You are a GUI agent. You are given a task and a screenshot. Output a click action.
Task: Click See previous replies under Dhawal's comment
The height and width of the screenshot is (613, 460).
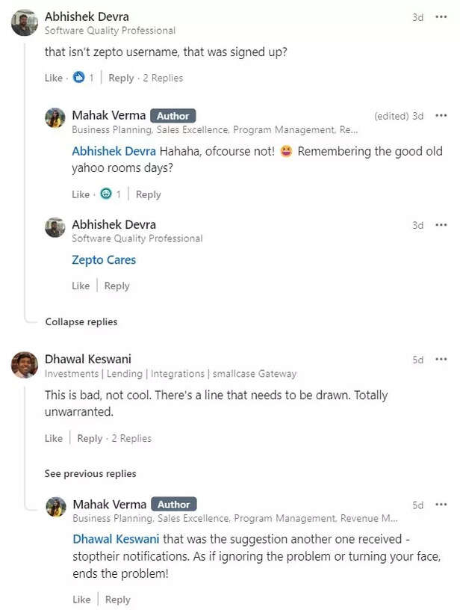pos(90,473)
